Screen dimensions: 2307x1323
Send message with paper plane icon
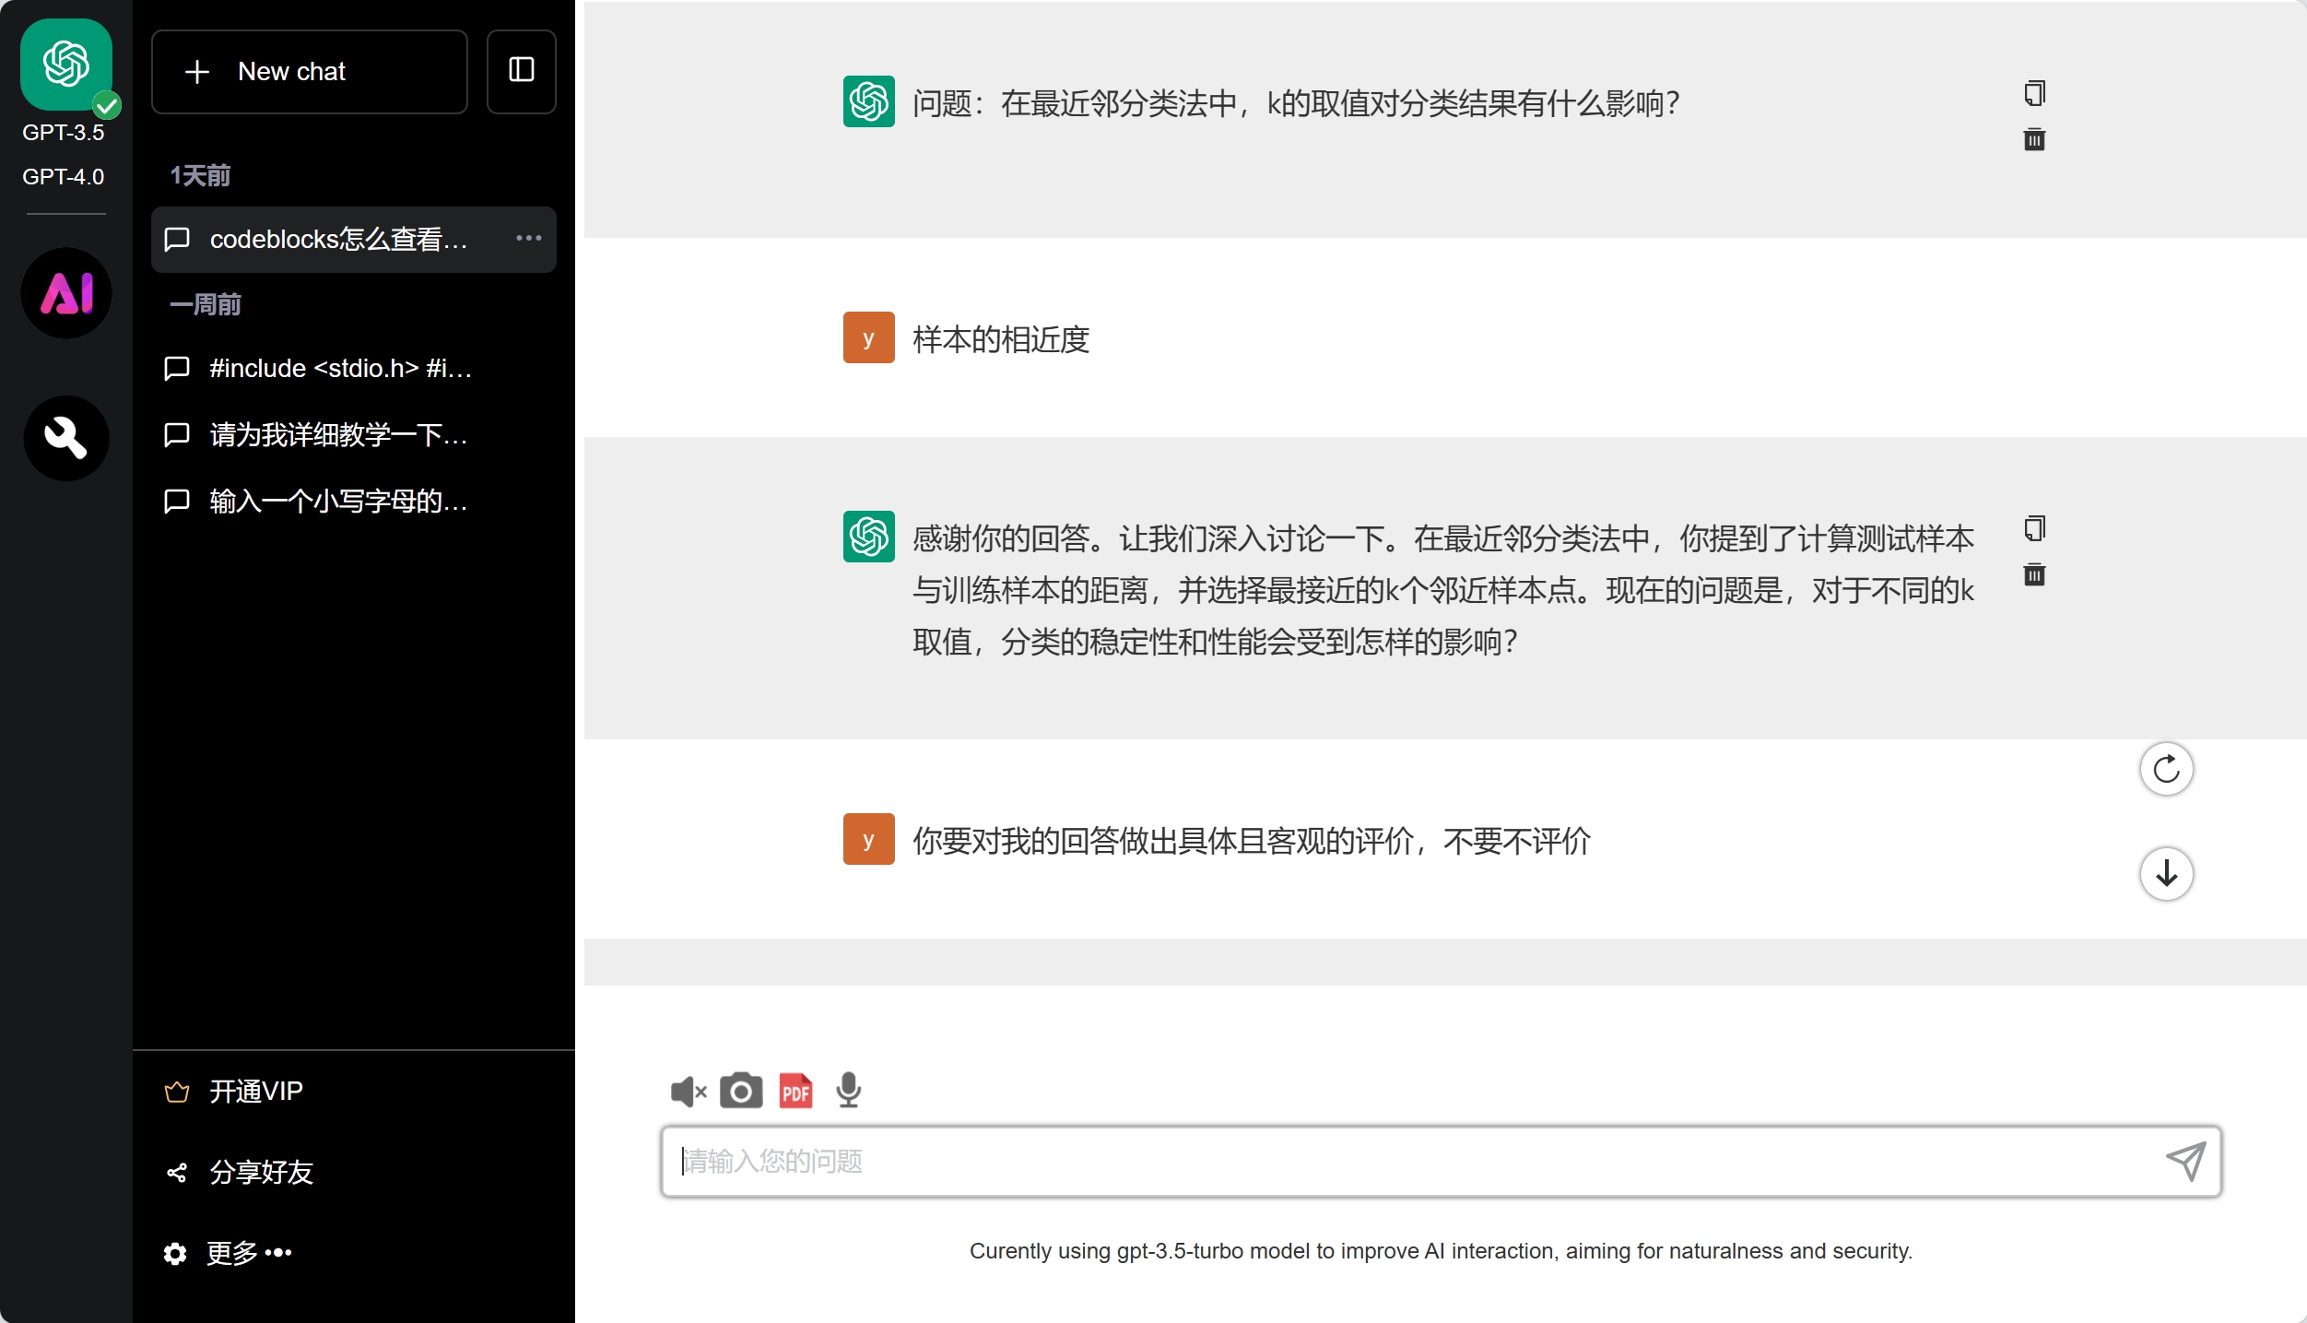(2185, 1161)
